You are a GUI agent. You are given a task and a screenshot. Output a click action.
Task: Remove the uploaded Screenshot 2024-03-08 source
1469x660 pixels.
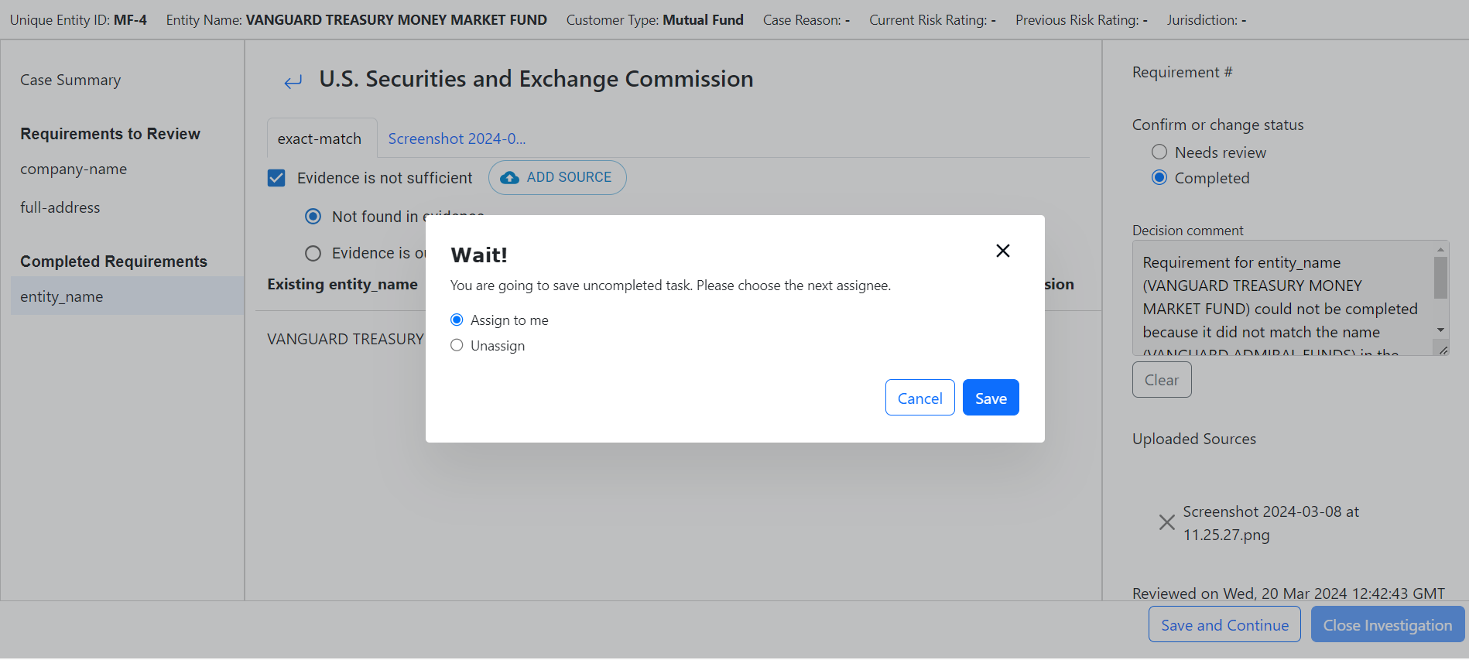click(x=1166, y=523)
